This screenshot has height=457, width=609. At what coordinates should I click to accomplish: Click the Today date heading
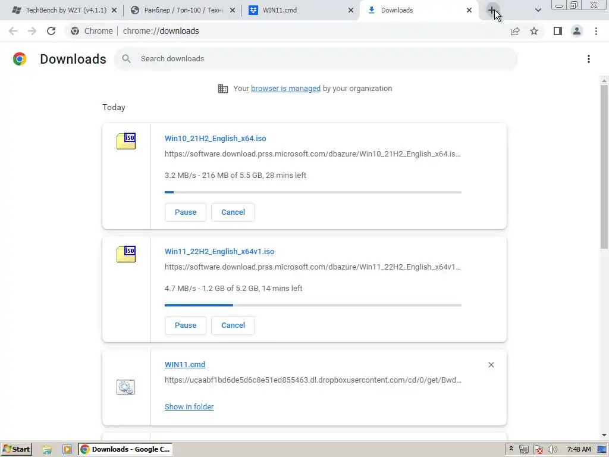[114, 107]
